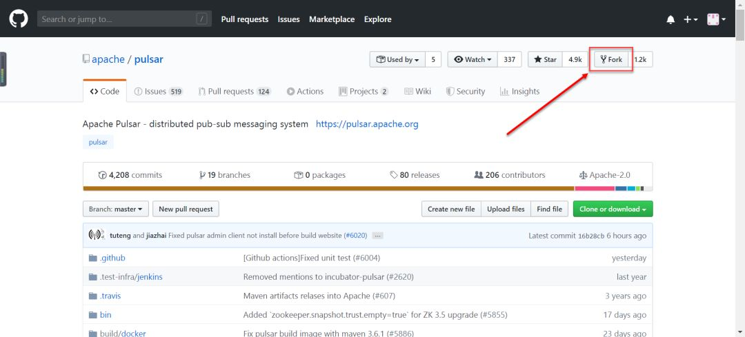Screen dimensions: 745x337
Task: Star the pulsar repository
Action: (x=545, y=59)
